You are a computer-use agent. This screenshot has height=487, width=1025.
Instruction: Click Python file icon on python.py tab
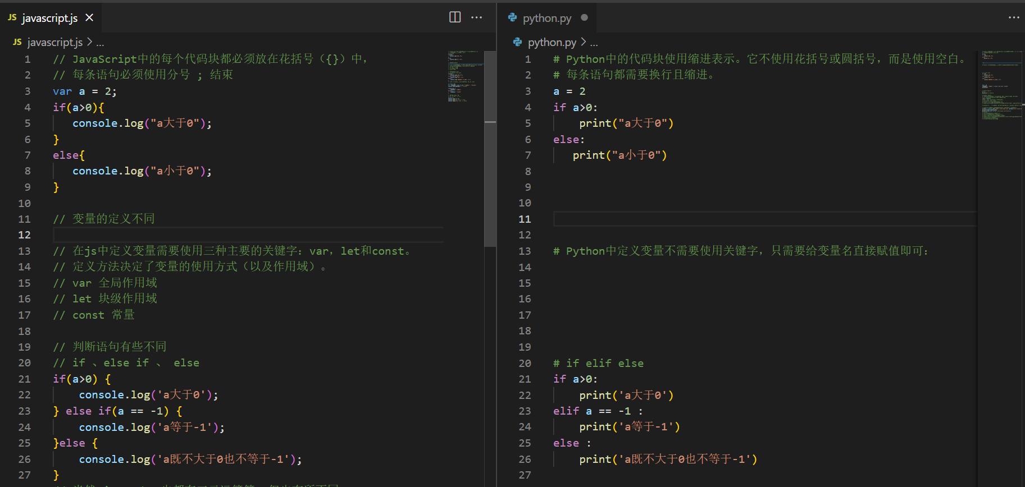point(512,18)
